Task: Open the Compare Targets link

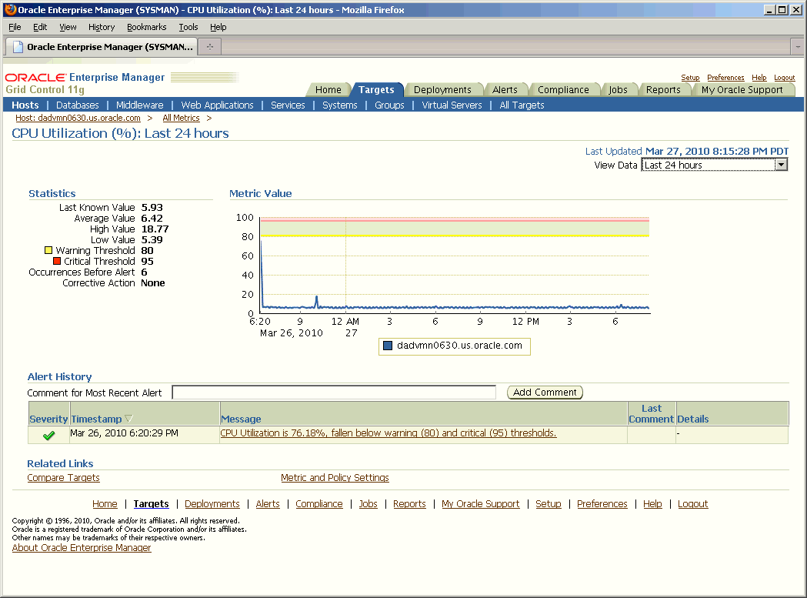Action: click(63, 477)
